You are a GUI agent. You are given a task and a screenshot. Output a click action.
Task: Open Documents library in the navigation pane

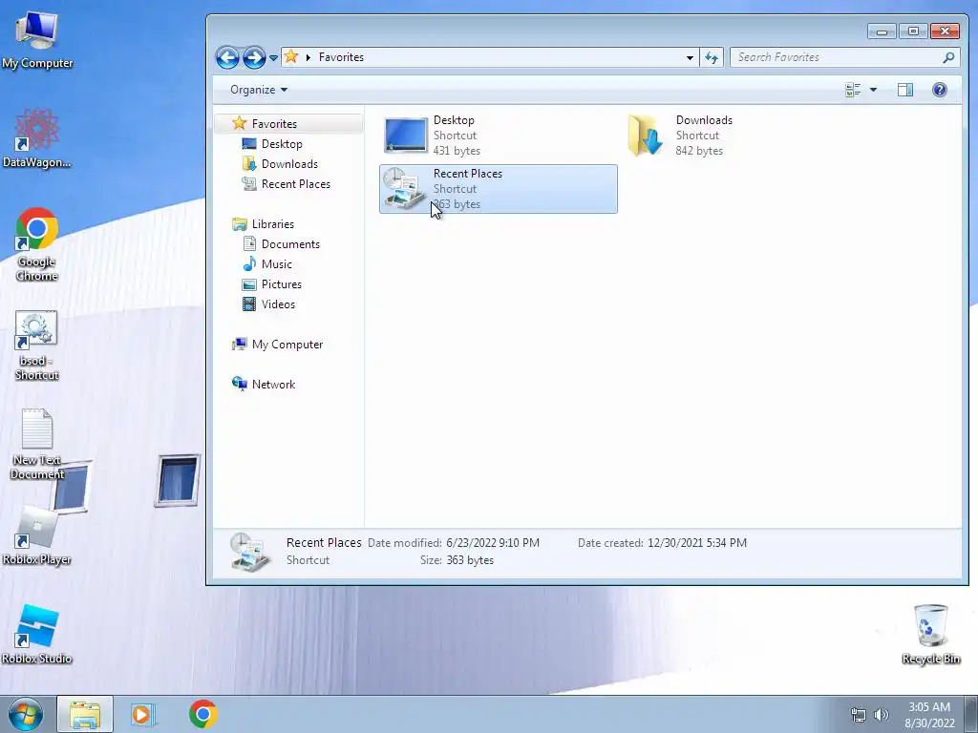[x=290, y=243]
